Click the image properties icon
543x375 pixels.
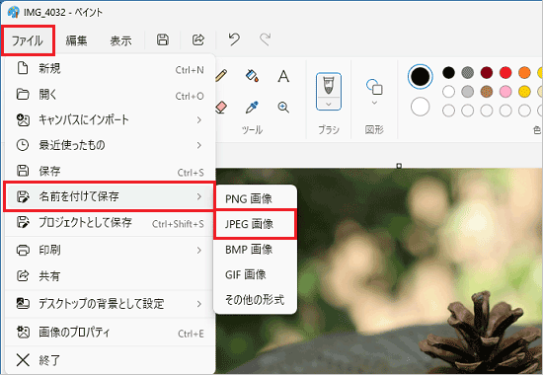click(x=23, y=333)
